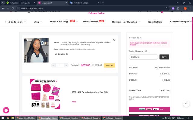This screenshot has height=120, width=193.
Task: Click the network tray icon
Action: point(166,118)
